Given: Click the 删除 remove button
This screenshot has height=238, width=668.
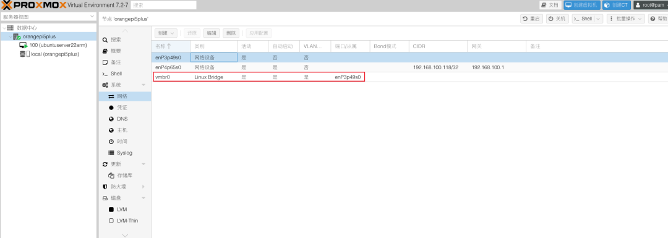Looking at the screenshot, I should click(231, 33).
